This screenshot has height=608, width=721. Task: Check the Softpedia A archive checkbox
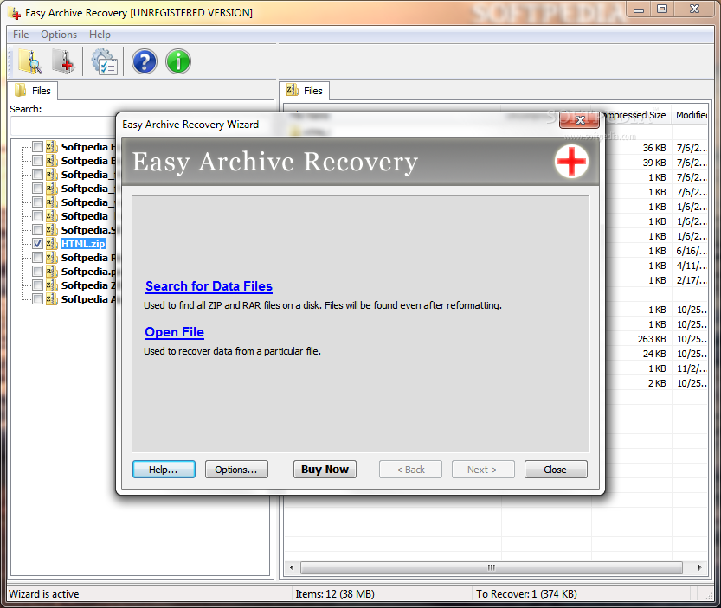[x=38, y=298]
